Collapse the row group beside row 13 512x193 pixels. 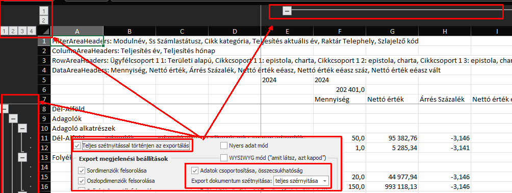pyautogui.click(x=22, y=158)
